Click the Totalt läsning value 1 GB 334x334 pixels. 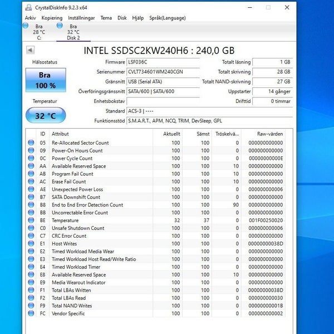point(272,62)
